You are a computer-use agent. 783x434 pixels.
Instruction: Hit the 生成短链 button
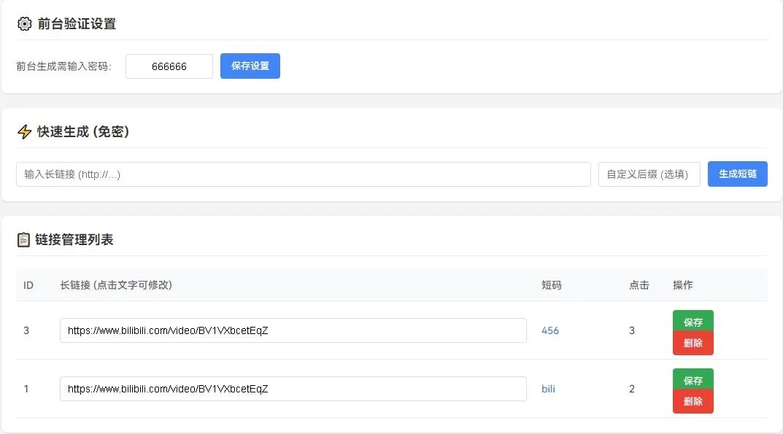pos(737,174)
